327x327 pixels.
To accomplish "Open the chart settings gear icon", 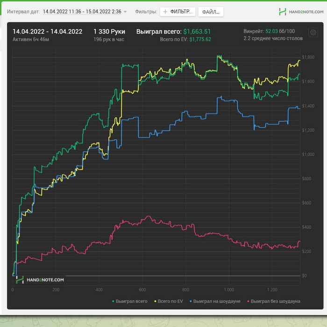I will point(313,33).
